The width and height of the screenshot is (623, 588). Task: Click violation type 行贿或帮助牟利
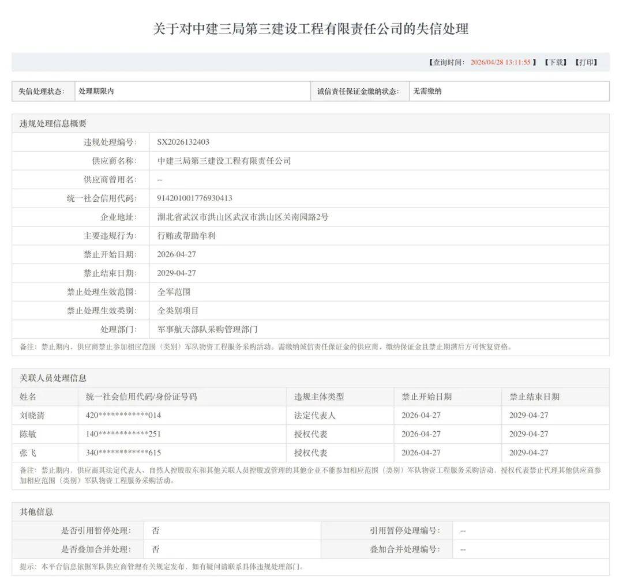[x=186, y=236]
